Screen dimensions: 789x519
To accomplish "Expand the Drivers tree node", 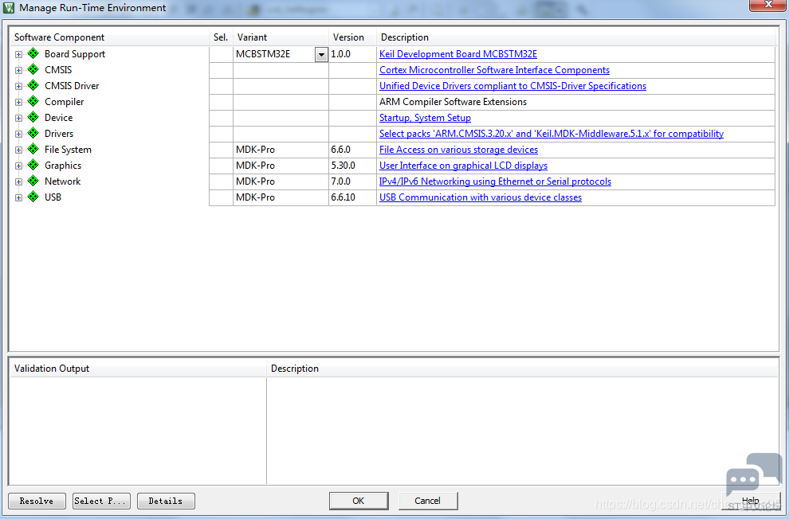I will click(18, 135).
